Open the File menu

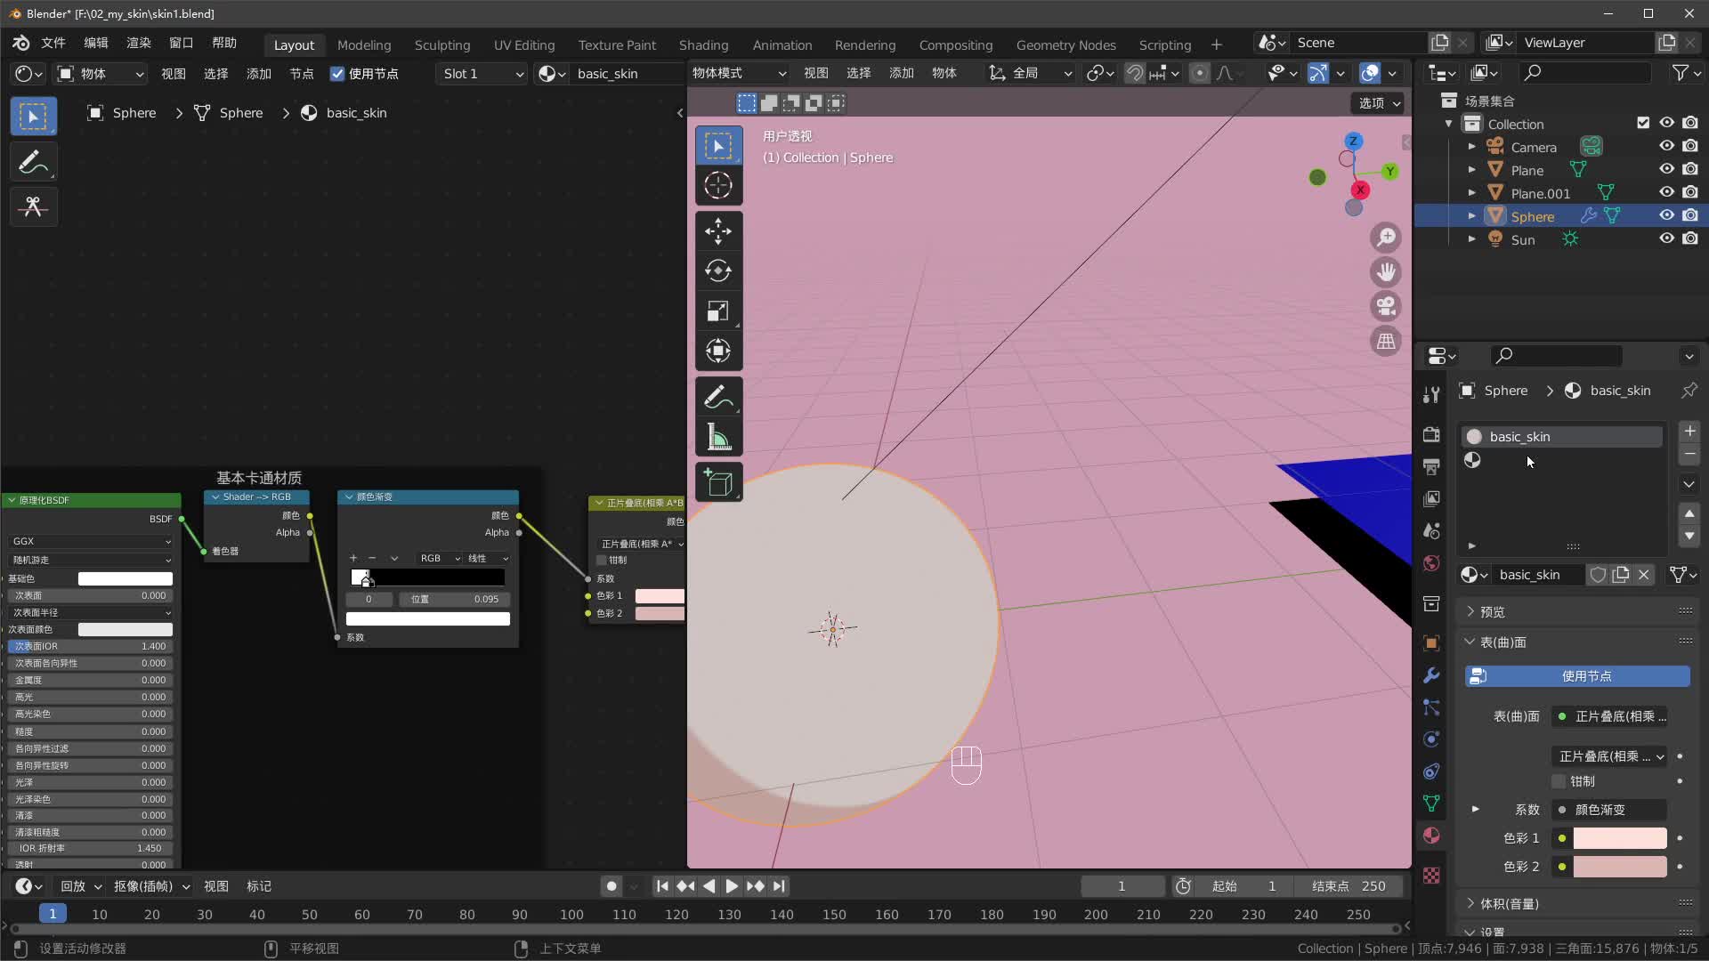[x=53, y=43]
